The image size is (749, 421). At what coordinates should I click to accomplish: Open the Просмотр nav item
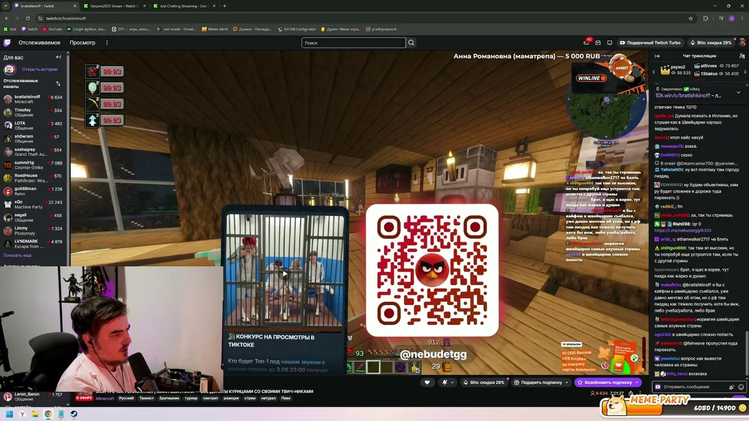(x=83, y=43)
